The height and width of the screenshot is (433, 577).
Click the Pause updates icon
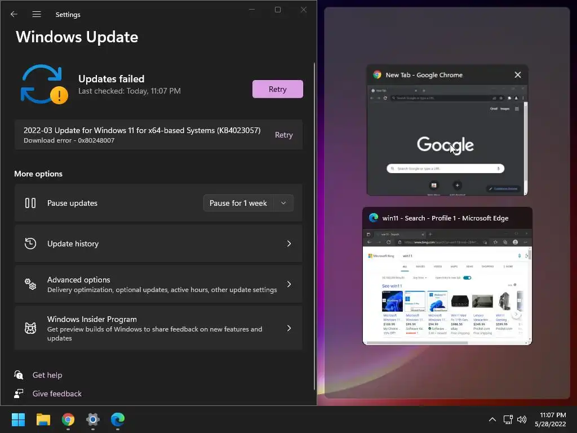coord(30,203)
